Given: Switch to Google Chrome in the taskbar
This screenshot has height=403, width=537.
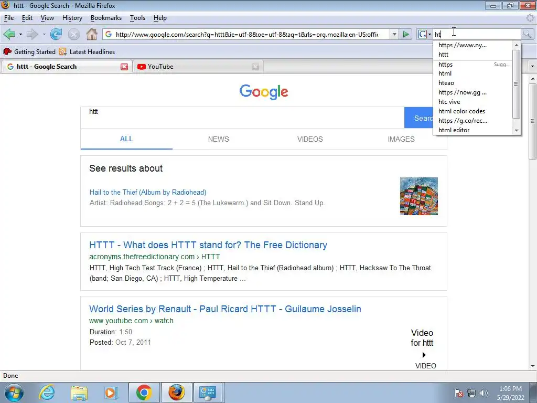Looking at the screenshot, I should click(x=144, y=393).
